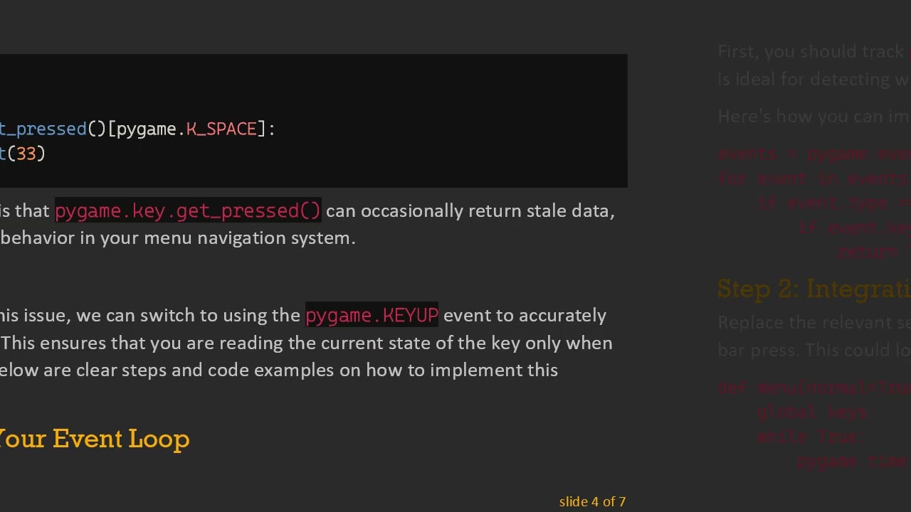Click "behavior in your menu navigation system" sentence

pos(178,238)
